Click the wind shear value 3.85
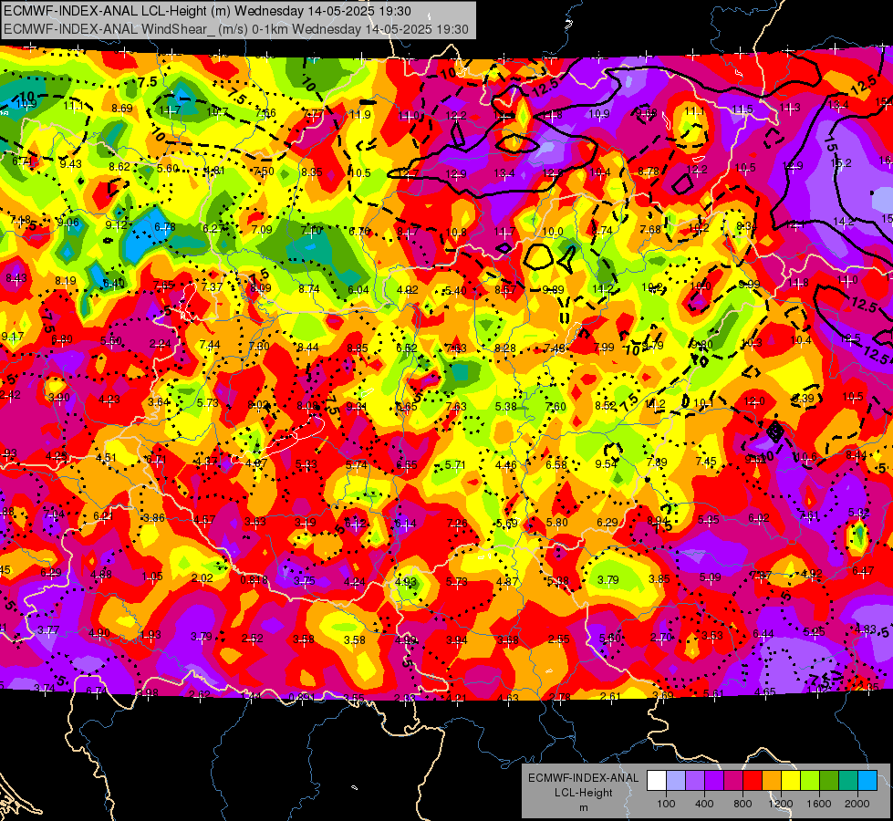Image resolution: width=893 pixels, height=821 pixels. (x=659, y=579)
